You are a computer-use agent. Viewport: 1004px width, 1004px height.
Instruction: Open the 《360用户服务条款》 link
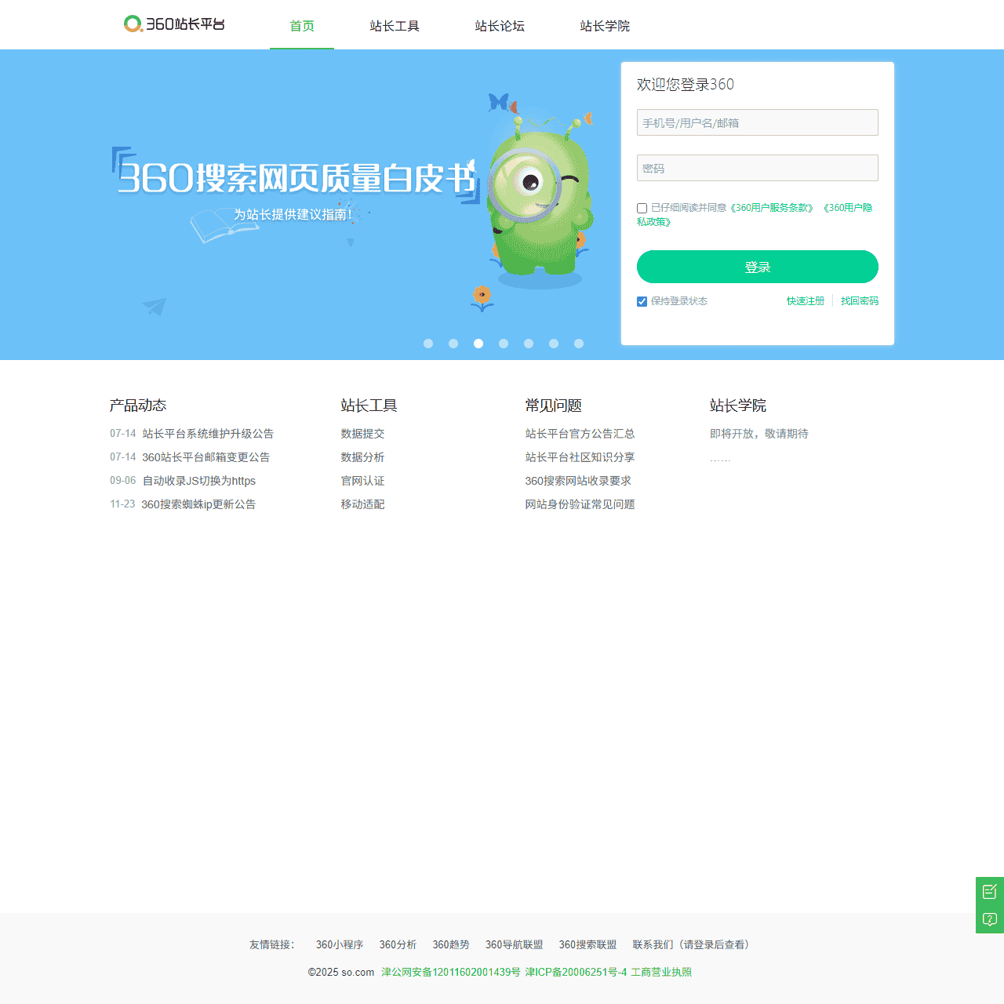(x=773, y=208)
